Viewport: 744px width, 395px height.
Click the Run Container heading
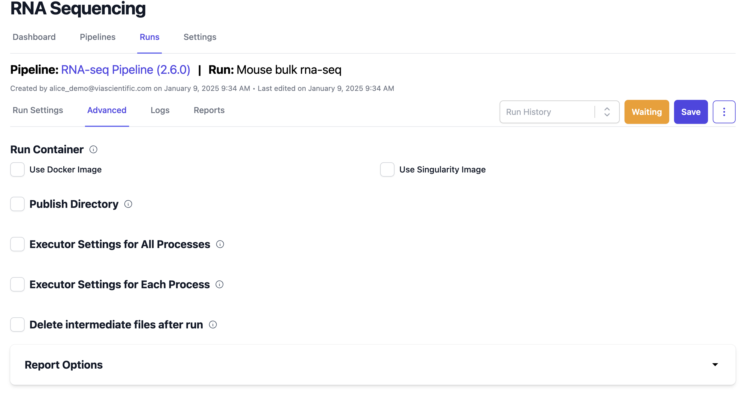pyautogui.click(x=47, y=149)
